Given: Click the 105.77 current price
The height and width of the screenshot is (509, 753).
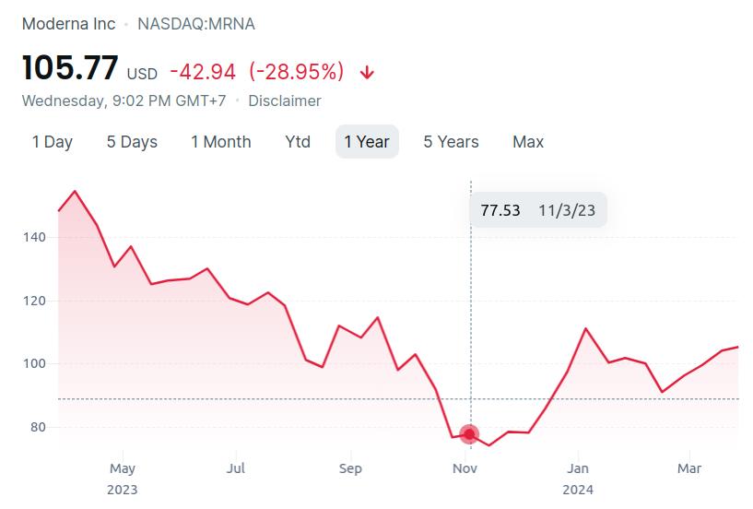Looking at the screenshot, I should point(70,68).
